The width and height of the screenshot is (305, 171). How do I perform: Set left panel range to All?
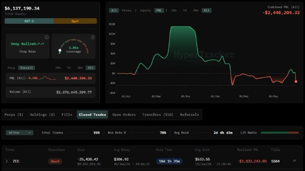pos(91,68)
